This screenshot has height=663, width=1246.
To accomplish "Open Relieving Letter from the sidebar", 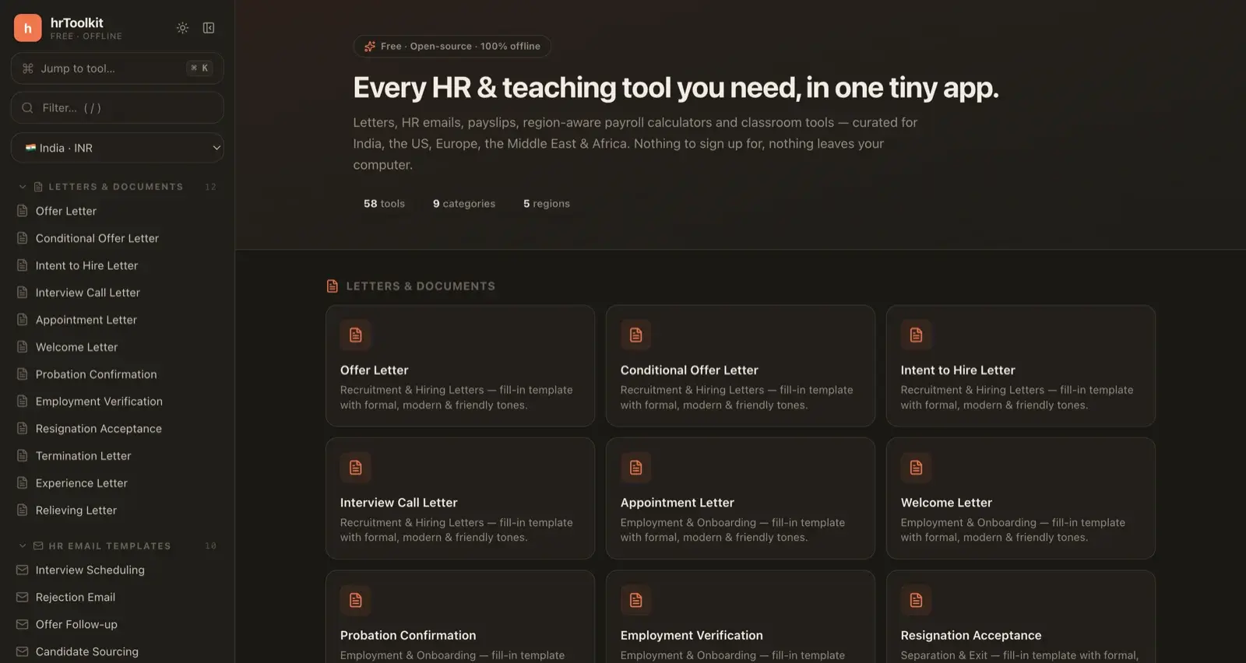I will [118, 510].
